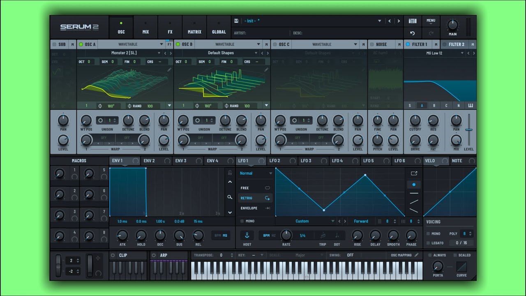This screenshot has height=296, width=526.
Task: Route filter to oscillator B button
Action: tap(434, 106)
